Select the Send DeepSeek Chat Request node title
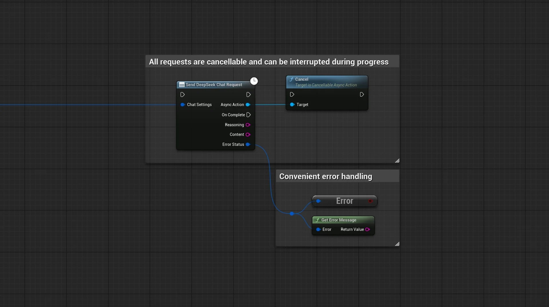The height and width of the screenshot is (307, 549). point(214,85)
